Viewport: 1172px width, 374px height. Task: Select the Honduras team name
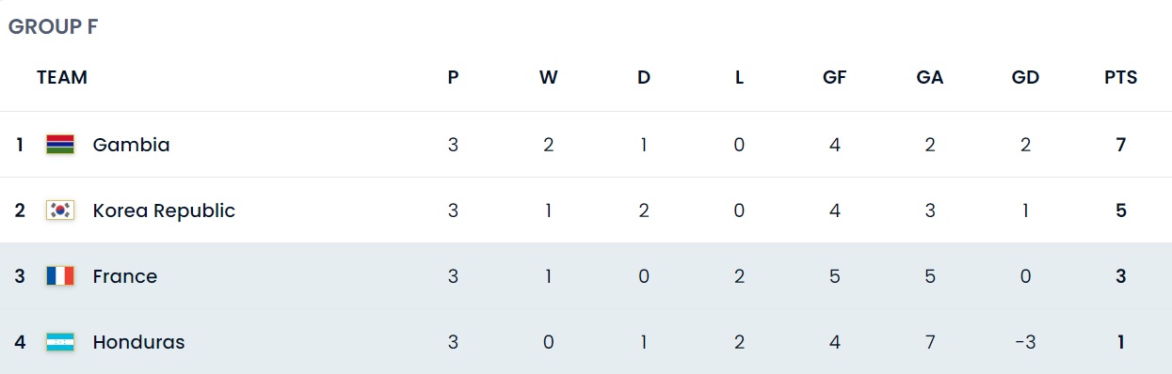138,342
